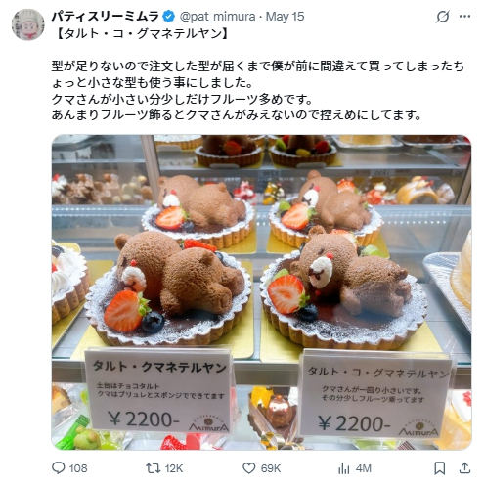Image resolution: width=484 pixels, height=485 pixels.
Task: Click the 69K likes count
Action: tap(271, 468)
